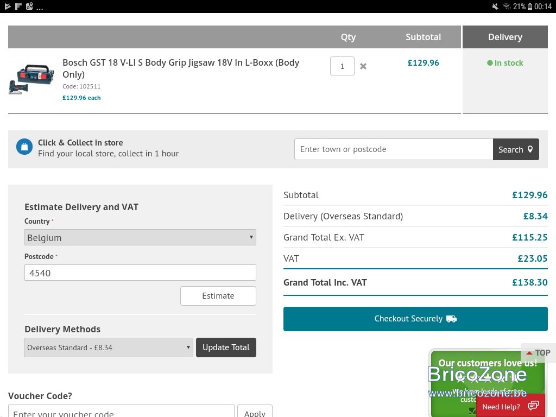This screenshot has width=556, height=417.
Task: Click the product Code: 102511 text
Action: [x=81, y=86]
